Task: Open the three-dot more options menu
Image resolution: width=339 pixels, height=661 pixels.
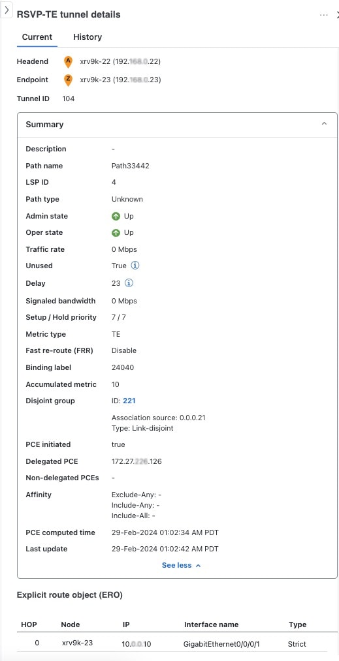Action: 324,15
